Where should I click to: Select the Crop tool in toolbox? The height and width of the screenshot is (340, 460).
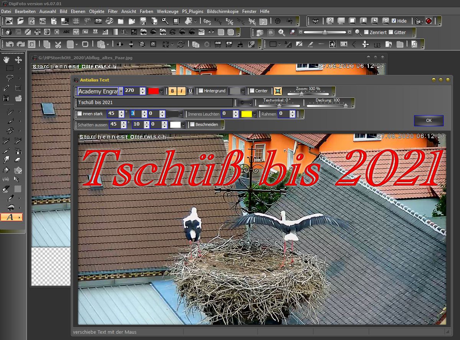(18, 88)
